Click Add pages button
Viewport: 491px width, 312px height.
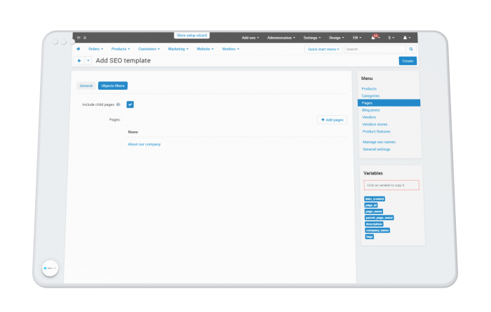(332, 120)
